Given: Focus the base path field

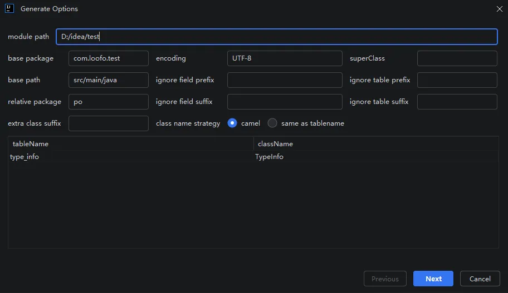Looking at the screenshot, I should 108,80.
